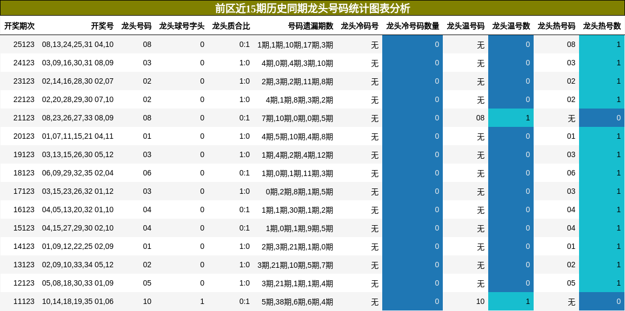Click period number 12123
Image resolution: width=625 pixels, height=311 pixels.
[x=24, y=283]
